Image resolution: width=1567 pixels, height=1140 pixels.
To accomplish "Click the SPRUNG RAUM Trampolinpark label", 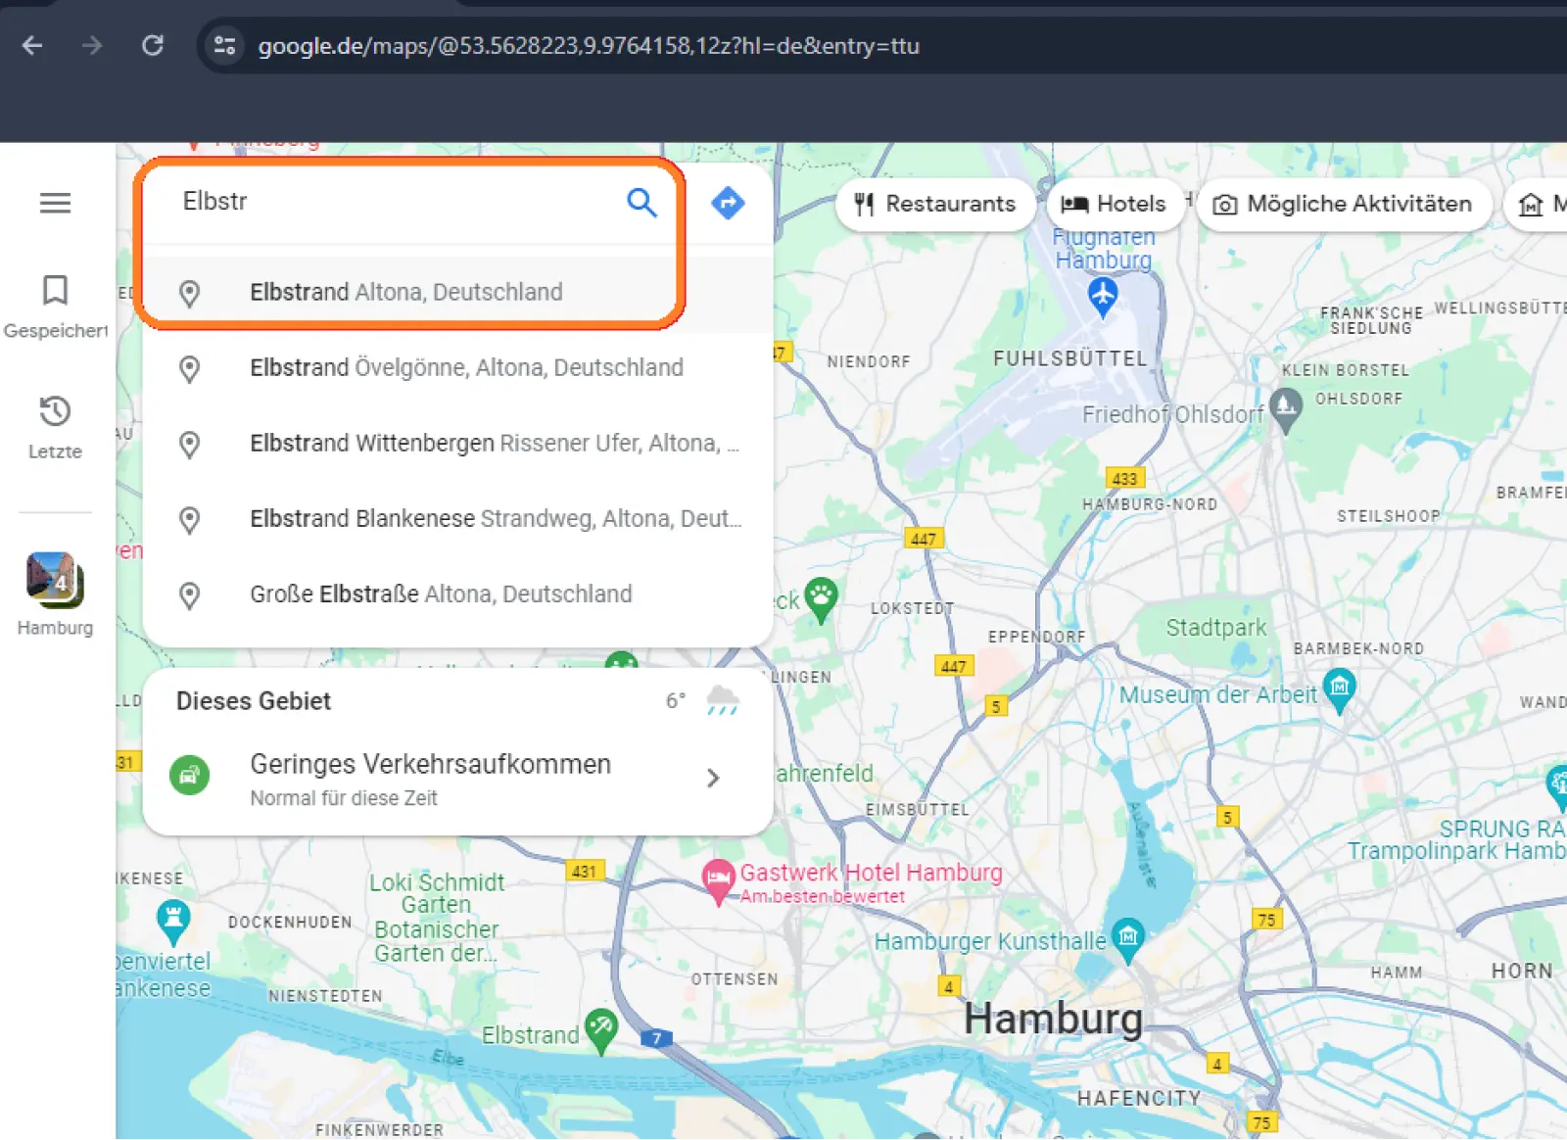I will point(1457,839).
